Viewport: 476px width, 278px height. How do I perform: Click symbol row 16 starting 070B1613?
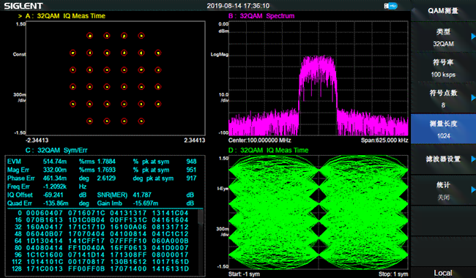(x=103, y=220)
